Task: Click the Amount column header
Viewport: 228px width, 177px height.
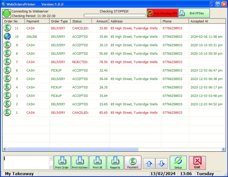Action: point(100,21)
